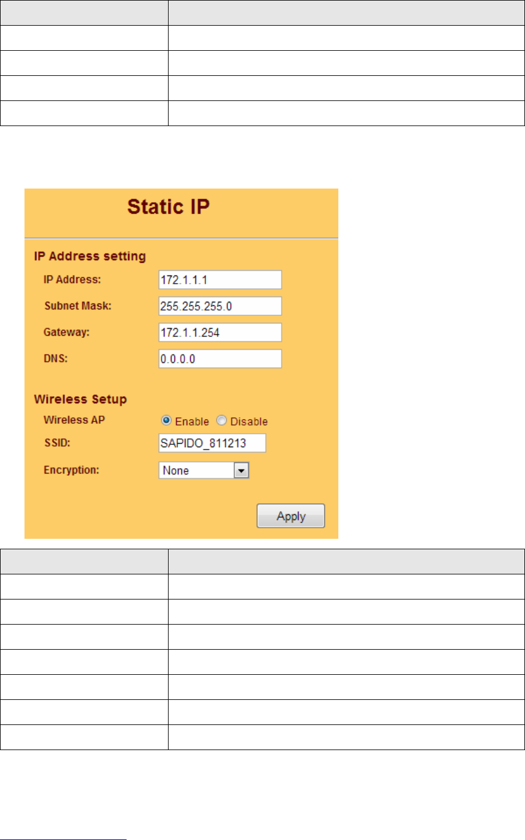
Task: Click the SSID label
Action: click(57, 442)
